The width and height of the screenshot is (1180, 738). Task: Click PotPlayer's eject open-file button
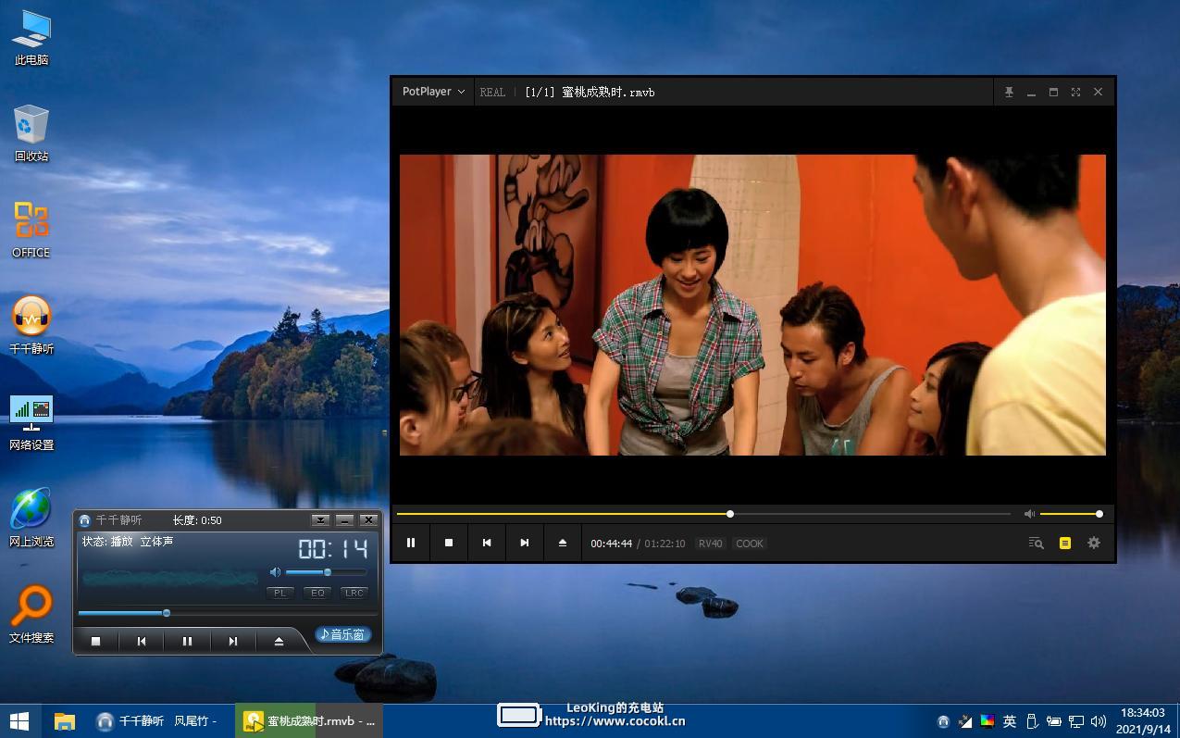[563, 543]
